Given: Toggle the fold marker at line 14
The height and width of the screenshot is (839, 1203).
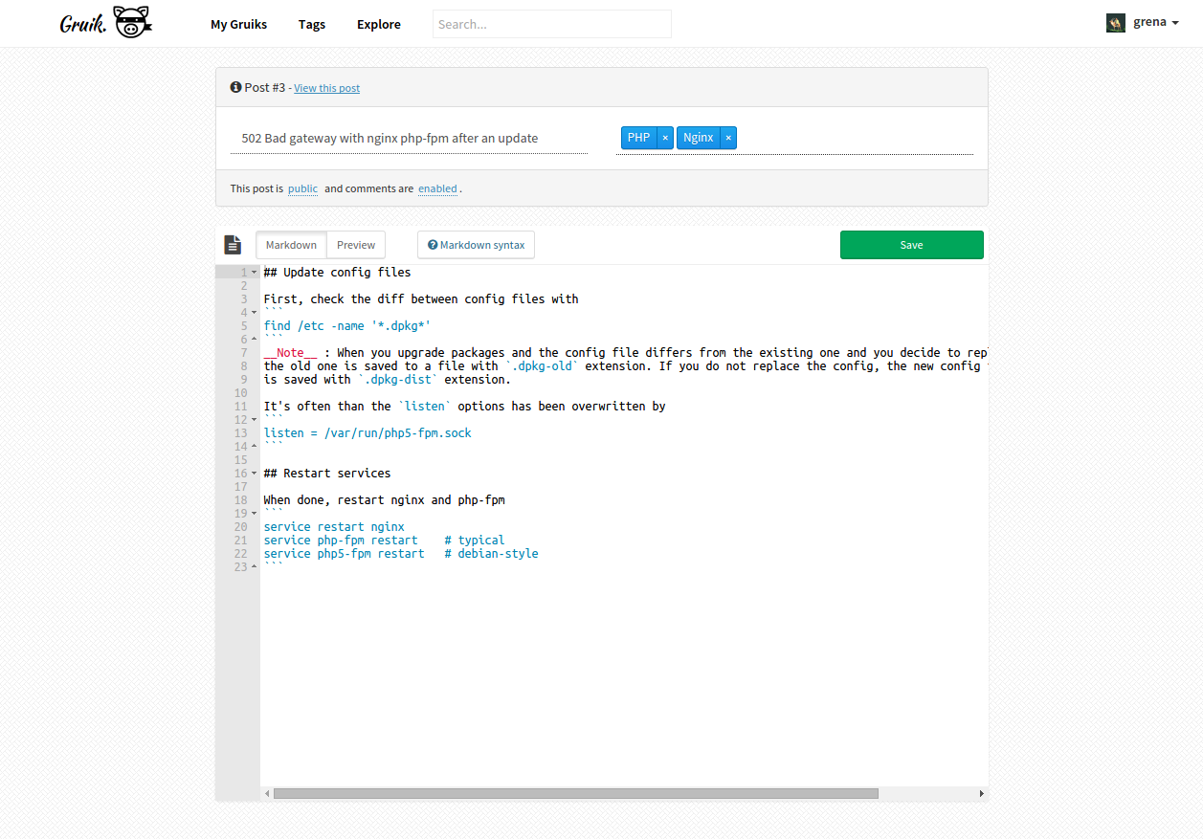Looking at the screenshot, I should 254,446.
